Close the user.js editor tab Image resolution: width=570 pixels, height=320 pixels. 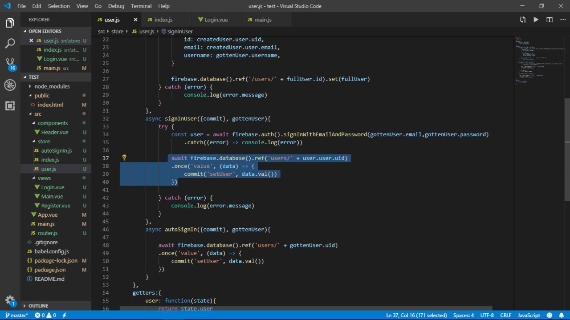[135, 20]
